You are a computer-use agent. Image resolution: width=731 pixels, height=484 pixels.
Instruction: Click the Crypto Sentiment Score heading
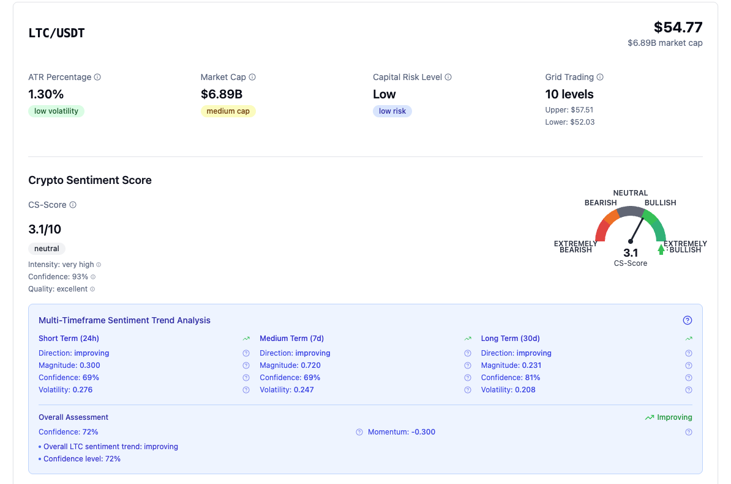pyautogui.click(x=90, y=180)
